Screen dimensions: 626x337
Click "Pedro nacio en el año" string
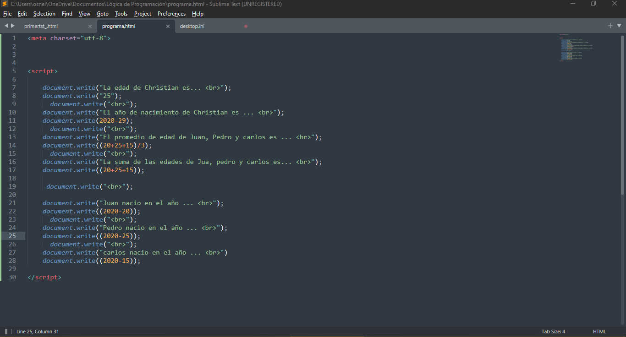(160, 228)
